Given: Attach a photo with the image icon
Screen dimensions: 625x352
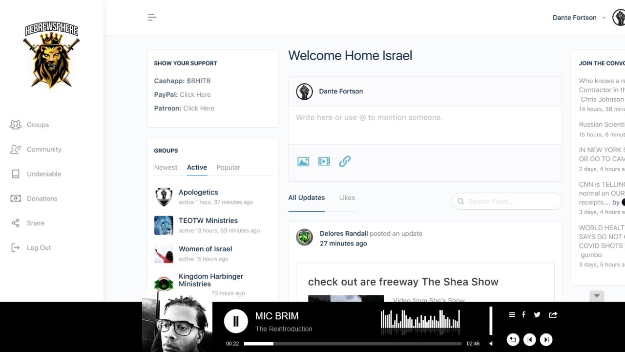Looking at the screenshot, I should click(303, 161).
